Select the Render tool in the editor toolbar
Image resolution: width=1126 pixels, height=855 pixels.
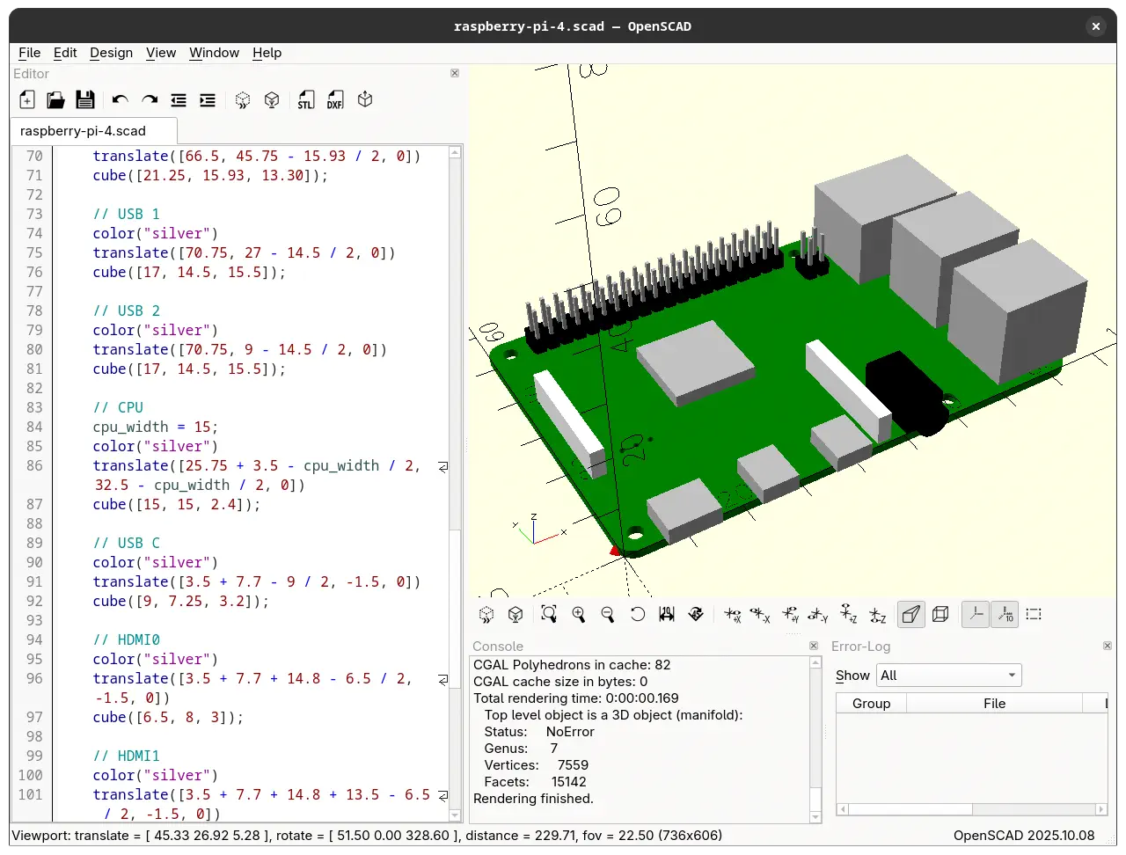pyautogui.click(x=272, y=99)
